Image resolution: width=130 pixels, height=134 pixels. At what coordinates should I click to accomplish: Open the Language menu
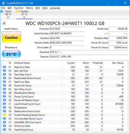(55, 8)
